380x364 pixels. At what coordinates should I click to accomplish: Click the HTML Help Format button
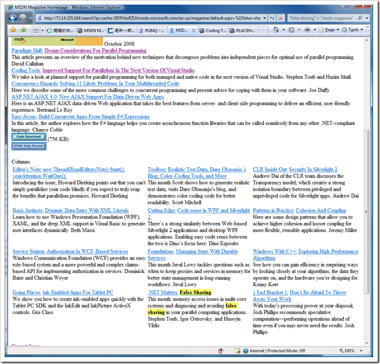29,146
